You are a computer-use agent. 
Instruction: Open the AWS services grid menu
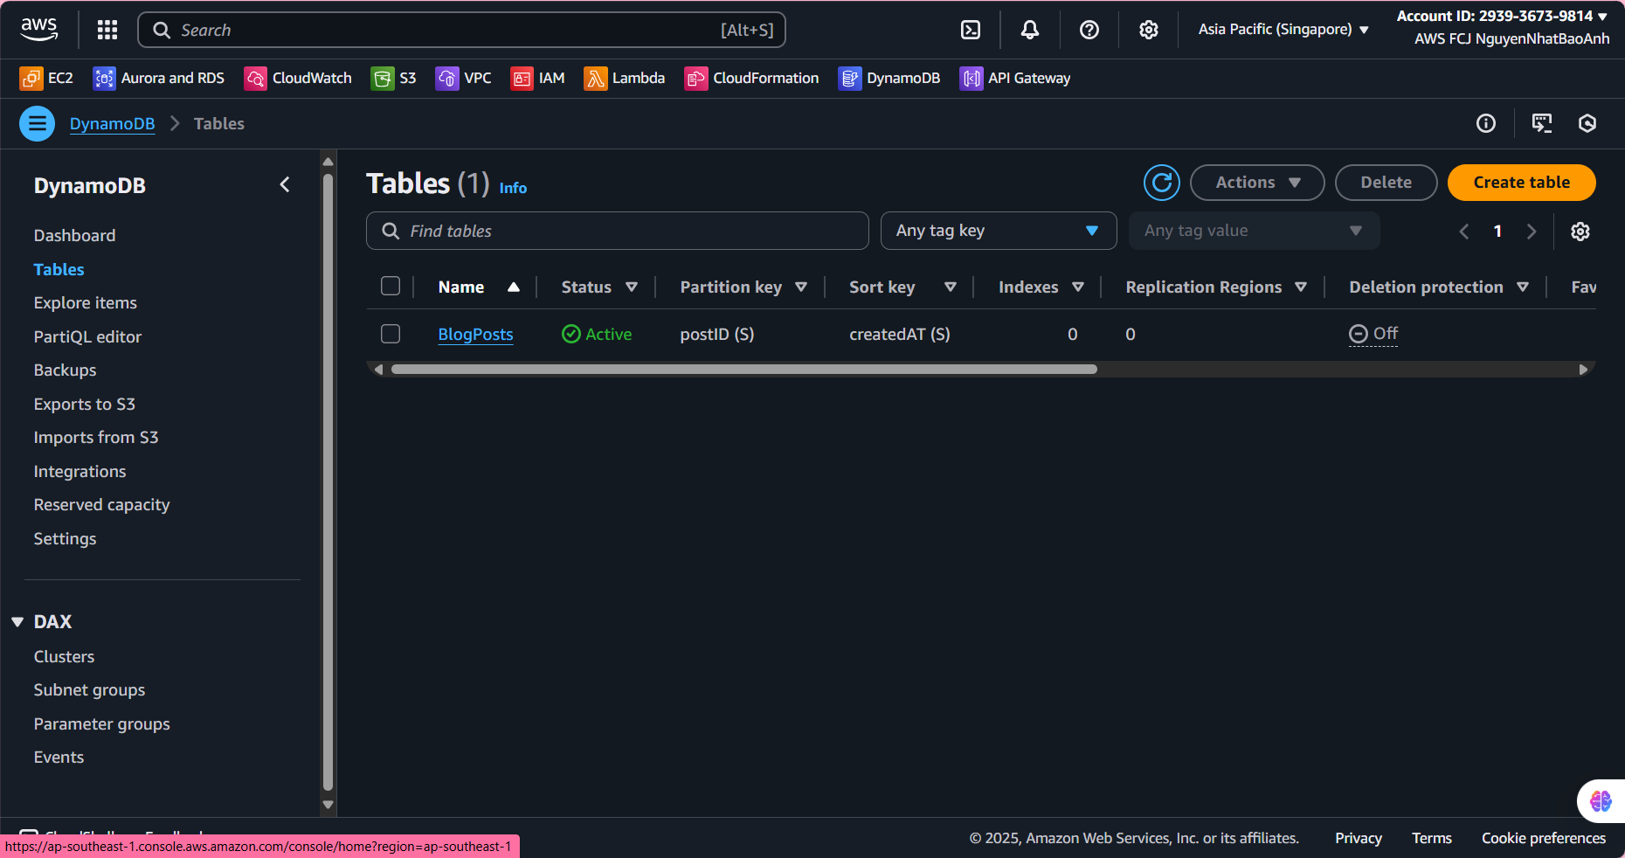[107, 30]
